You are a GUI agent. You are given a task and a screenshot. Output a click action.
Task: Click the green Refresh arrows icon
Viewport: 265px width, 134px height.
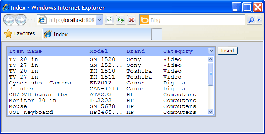pos(121,20)
